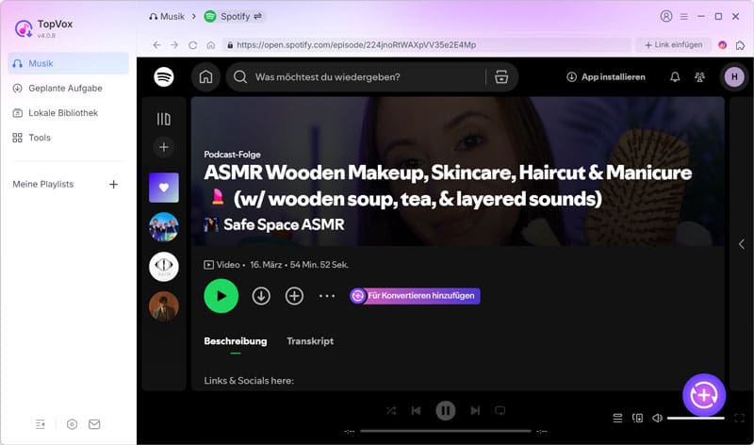Add a new playlist next to Meine Playlists
The height and width of the screenshot is (445, 754).
click(x=113, y=184)
